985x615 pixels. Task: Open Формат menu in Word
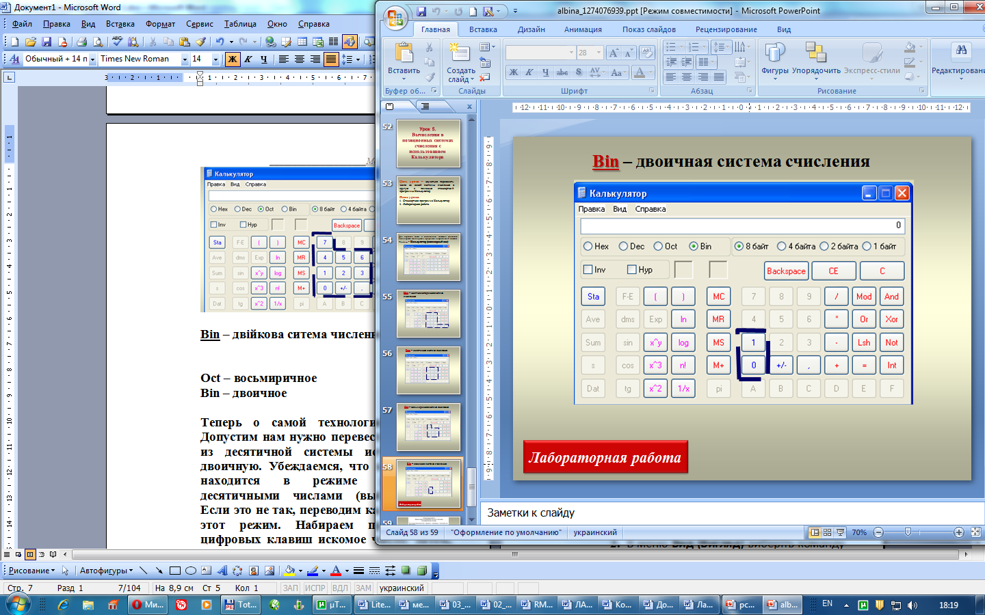click(161, 24)
